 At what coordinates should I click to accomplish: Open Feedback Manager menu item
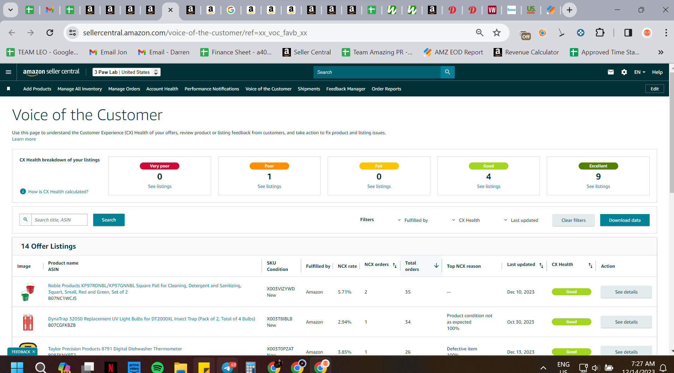point(346,89)
